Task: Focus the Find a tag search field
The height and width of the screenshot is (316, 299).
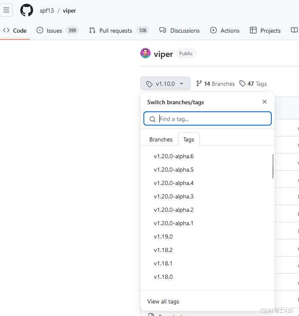Action: pyautogui.click(x=208, y=118)
